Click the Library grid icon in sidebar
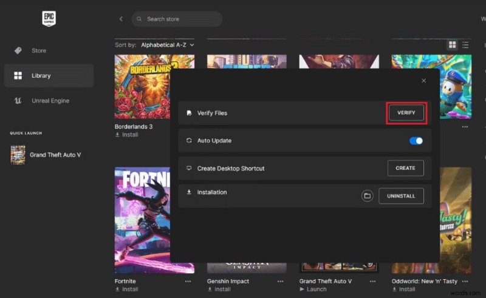 18,76
